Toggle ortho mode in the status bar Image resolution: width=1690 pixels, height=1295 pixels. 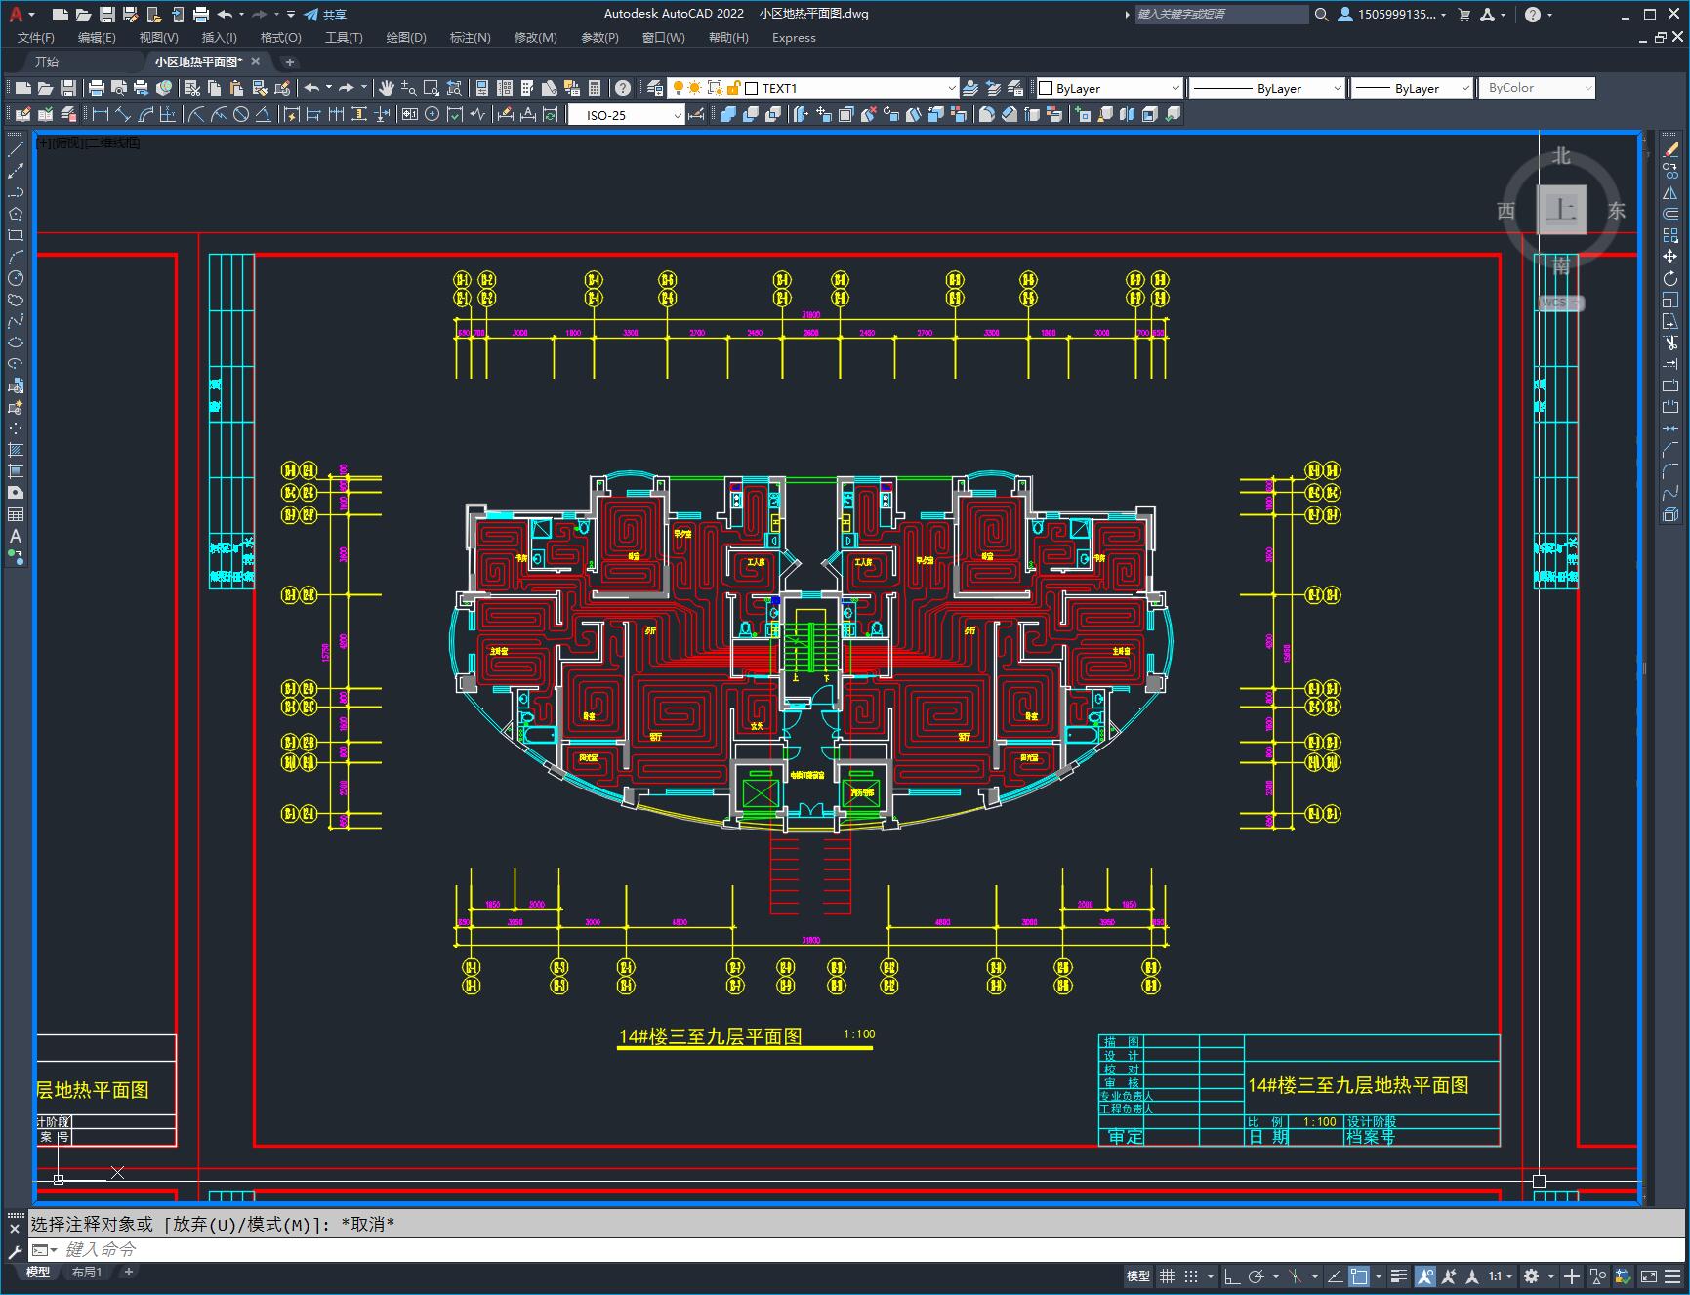[1232, 1275]
